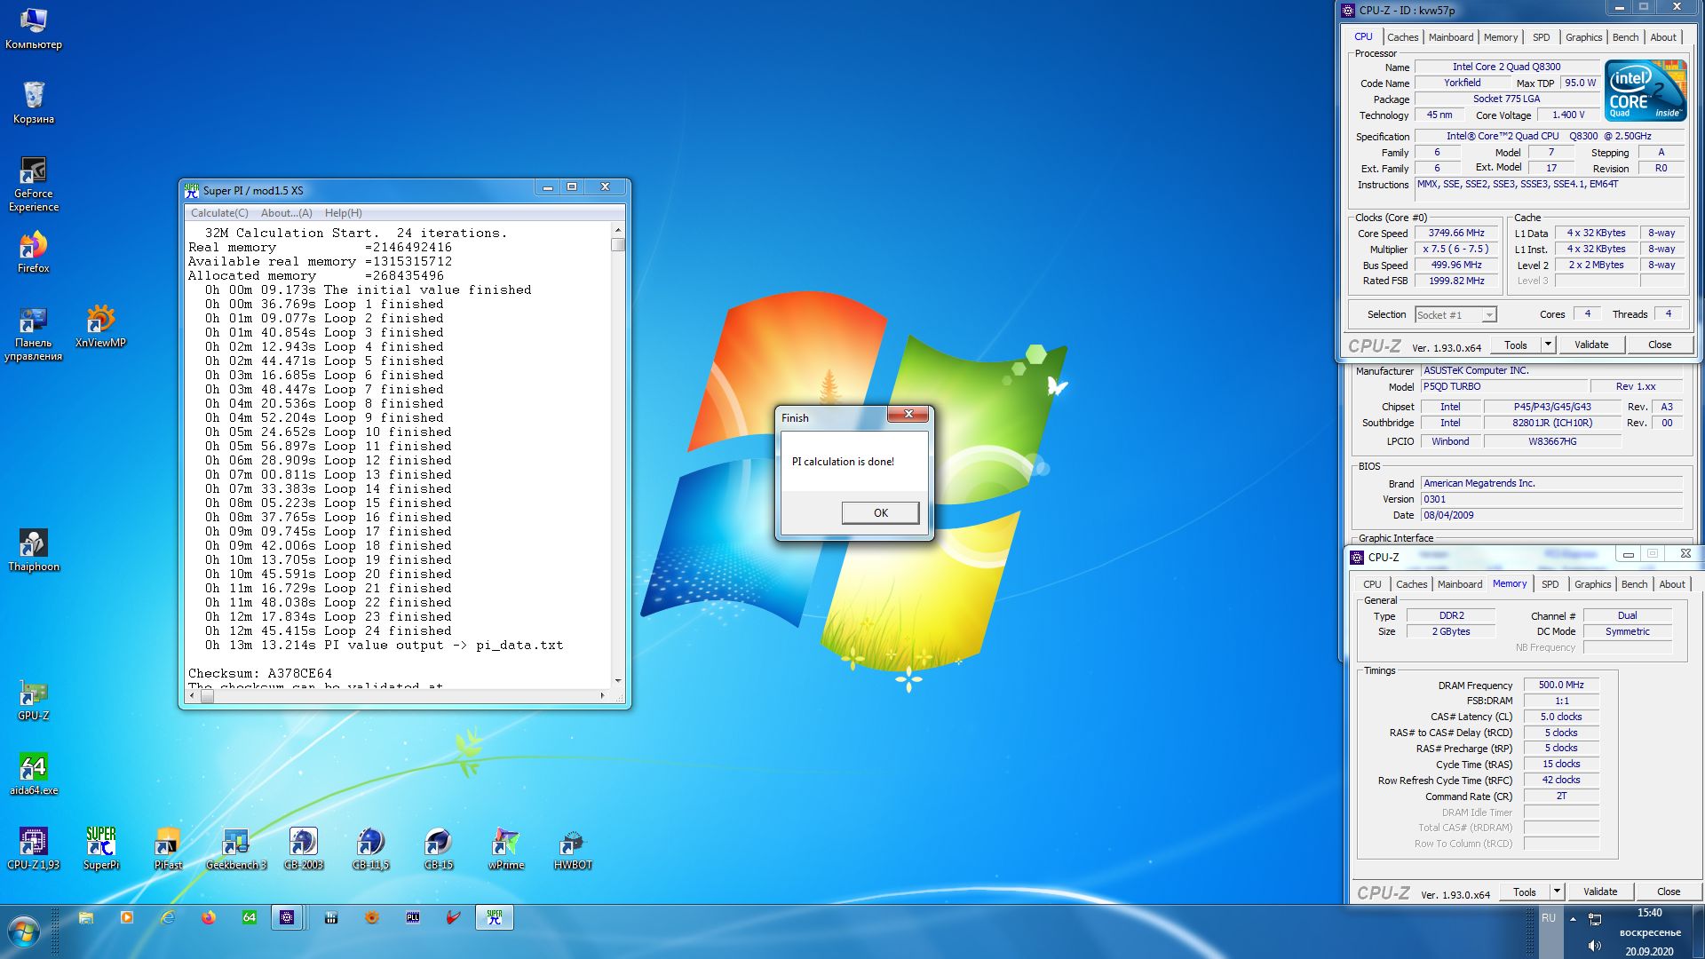
Task: Switch to CPU tab in bottom CPU-Z
Action: tap(1372, 584)
